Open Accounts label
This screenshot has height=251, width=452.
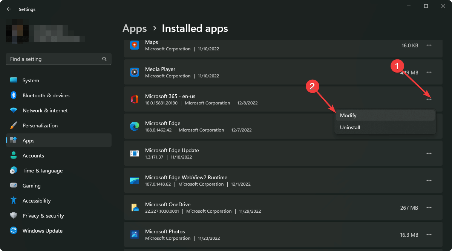(34, 156)
